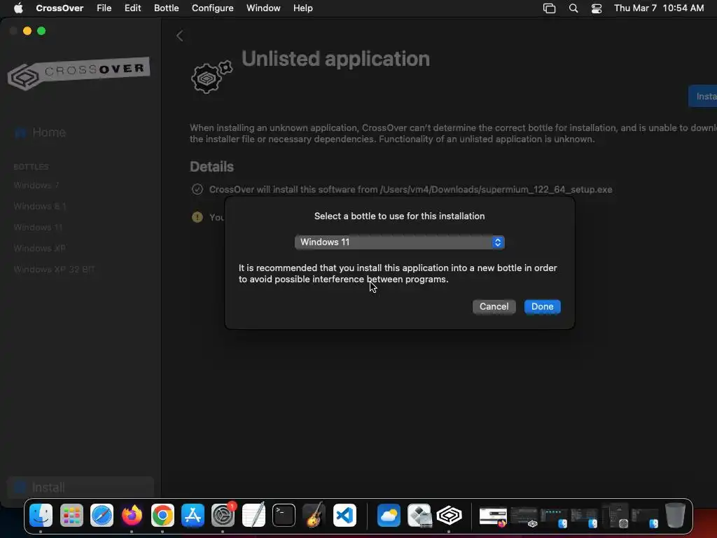Click Install at bottom of sidebar

pos(81,488)
